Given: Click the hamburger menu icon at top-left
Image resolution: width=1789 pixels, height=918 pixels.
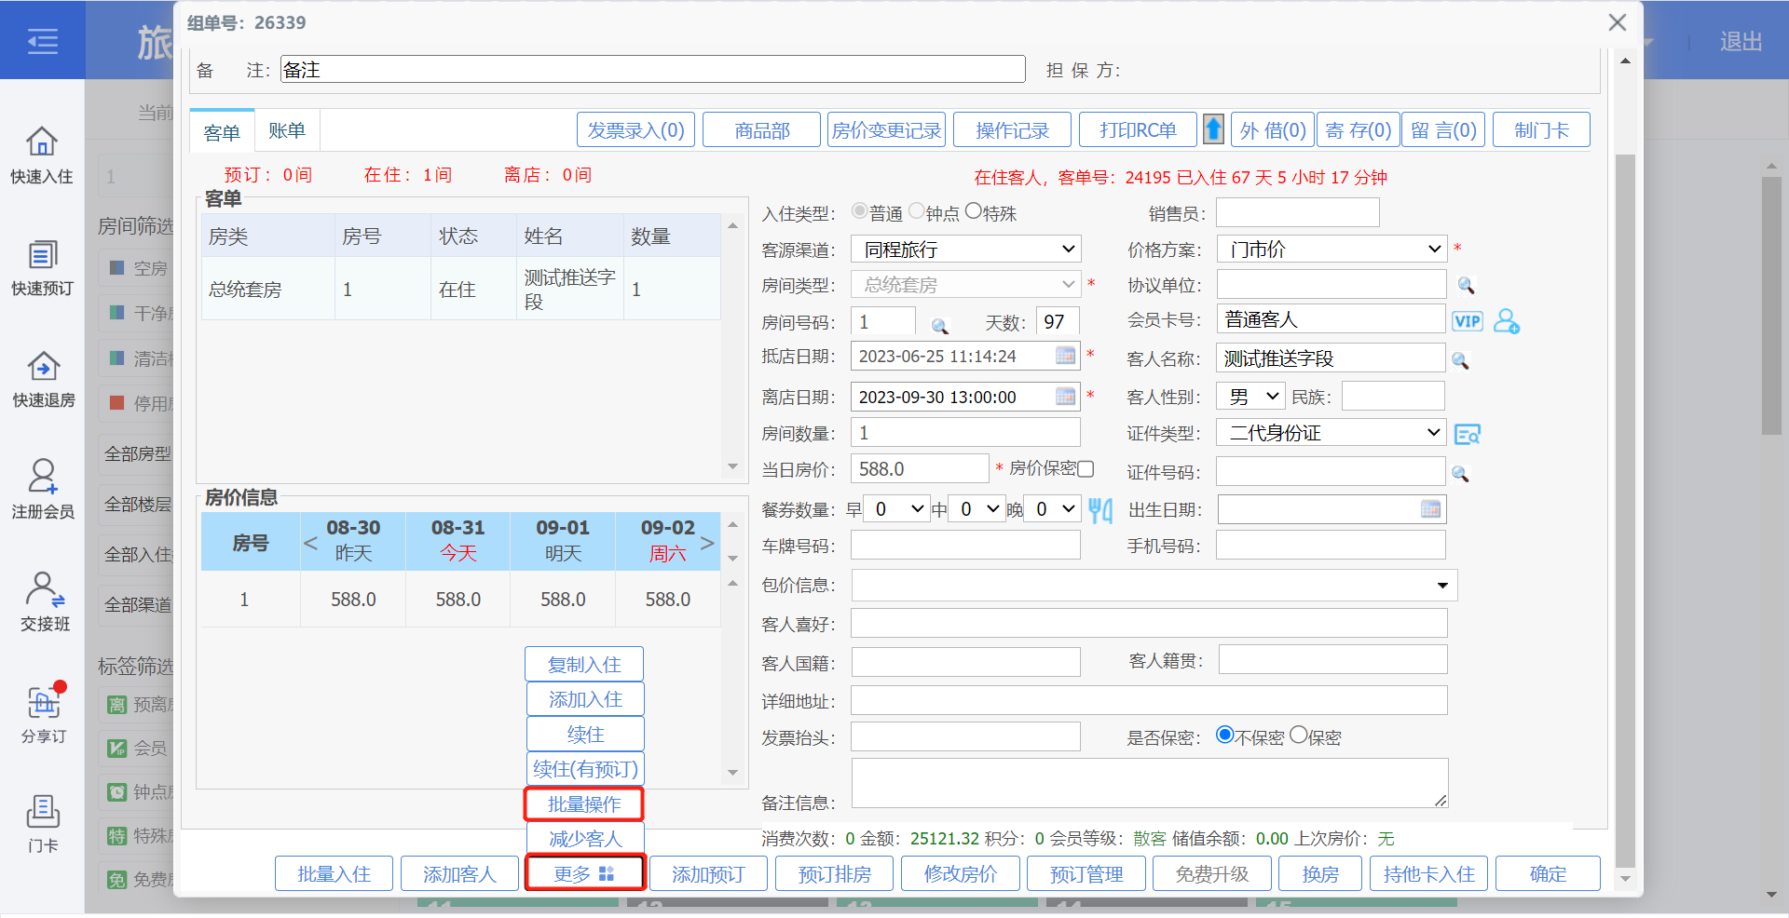Looking at the screenshot, I should 42,41.
